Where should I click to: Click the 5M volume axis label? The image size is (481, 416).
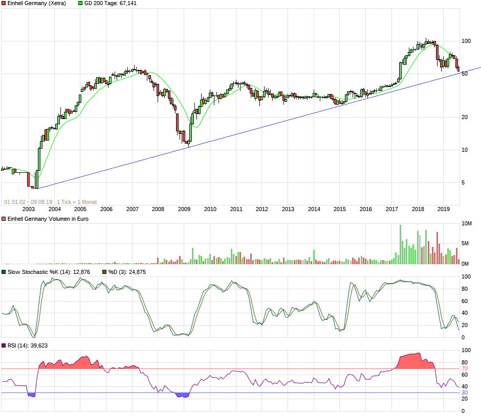pyautogui.click(x=465, y=244)
